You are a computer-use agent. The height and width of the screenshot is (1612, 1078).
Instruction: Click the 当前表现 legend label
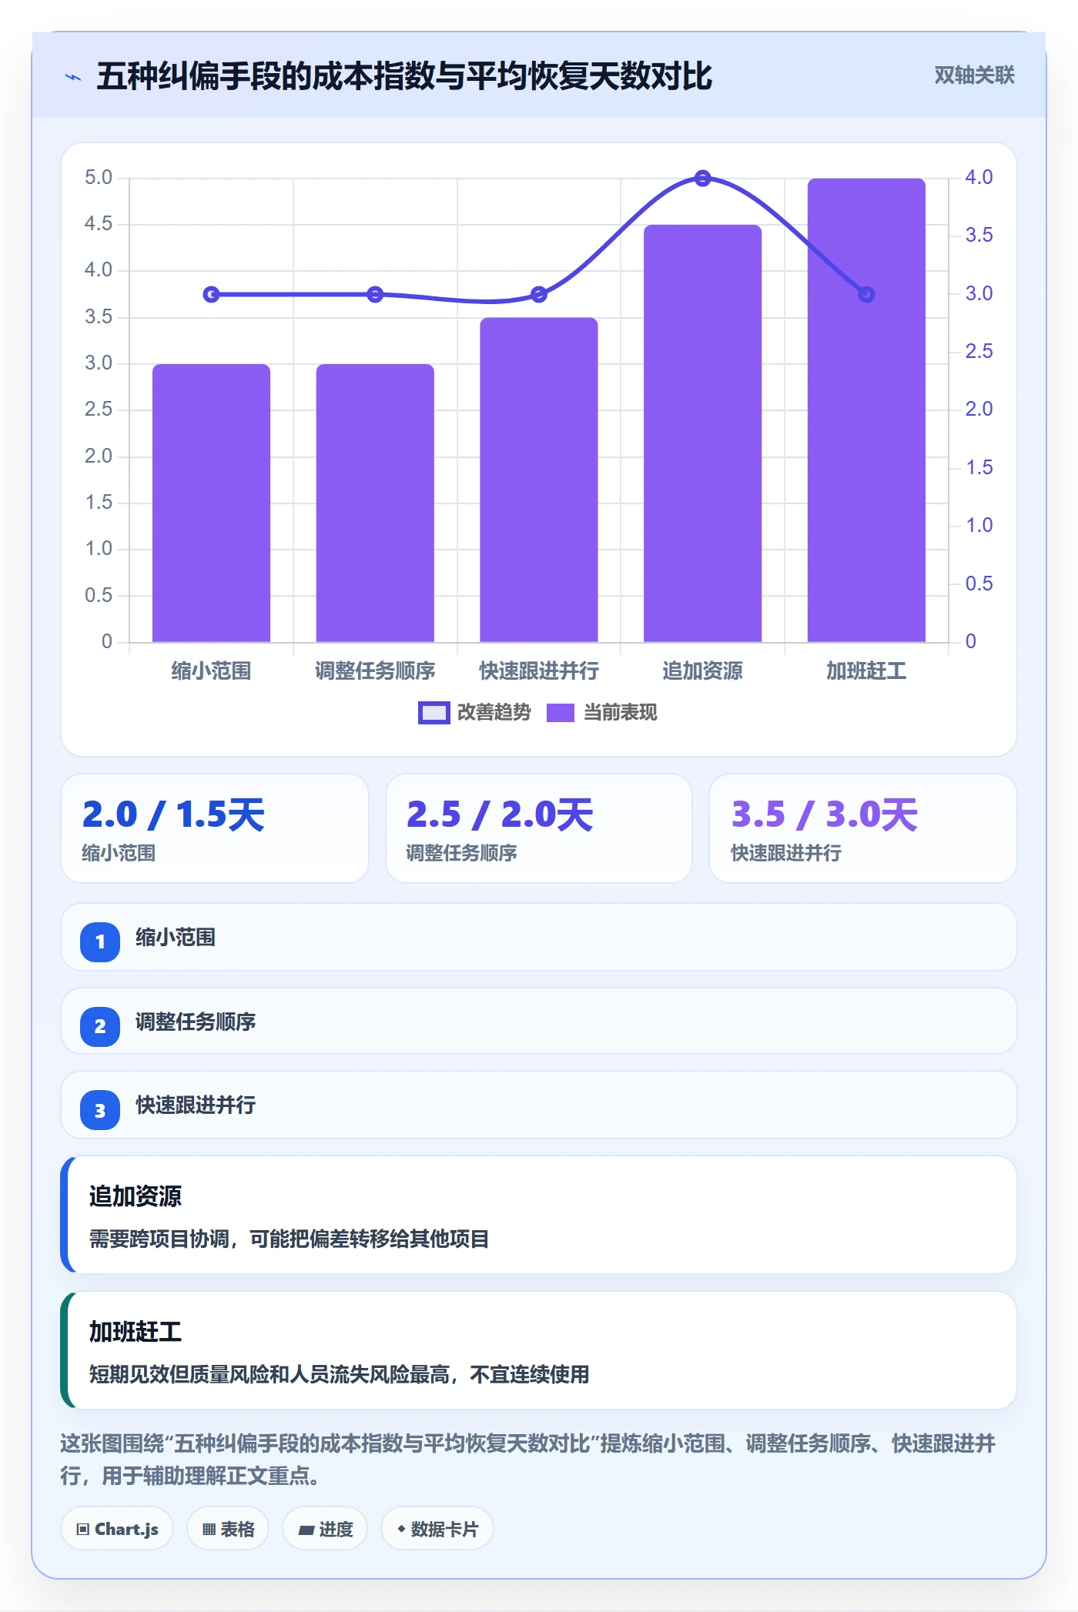click(620, 713)
